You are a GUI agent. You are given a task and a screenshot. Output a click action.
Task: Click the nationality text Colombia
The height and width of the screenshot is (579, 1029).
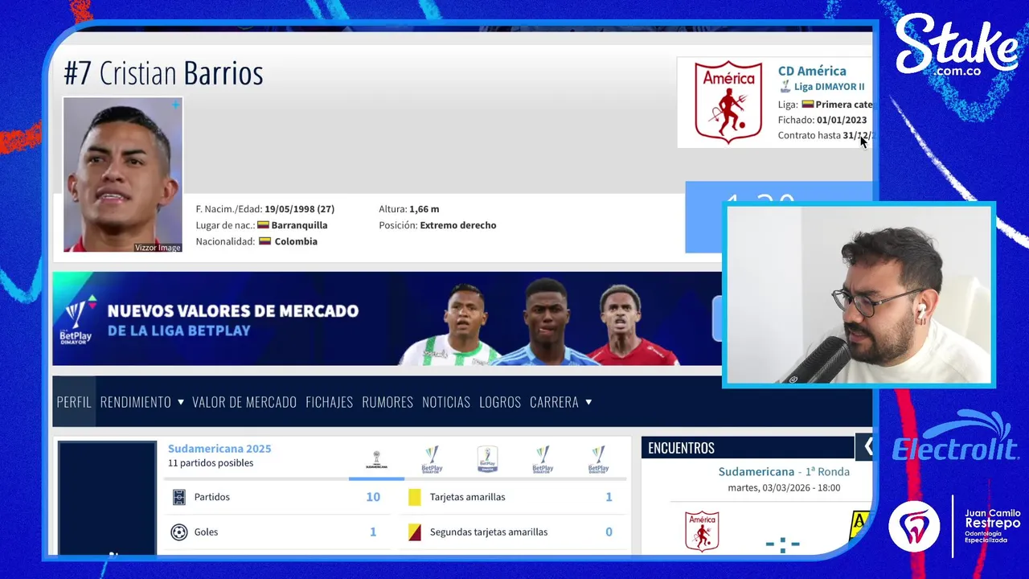coord(296,241)
